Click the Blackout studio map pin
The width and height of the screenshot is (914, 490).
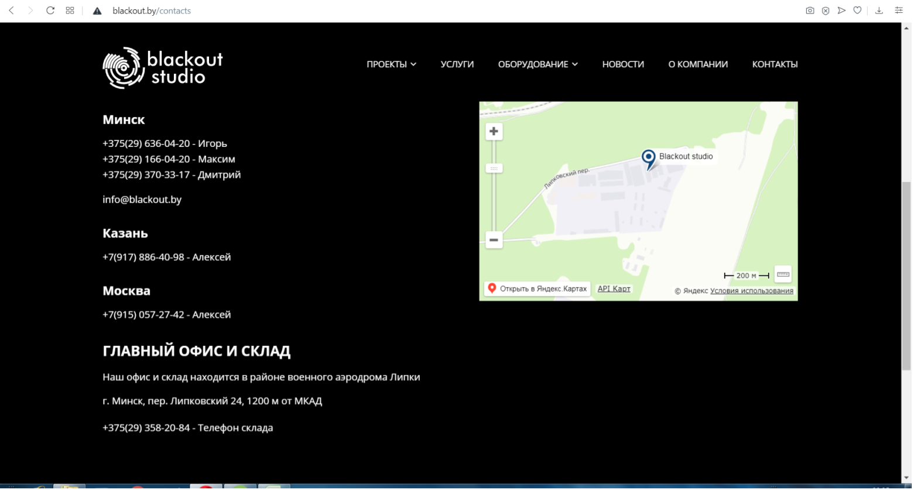click(648, 159)
